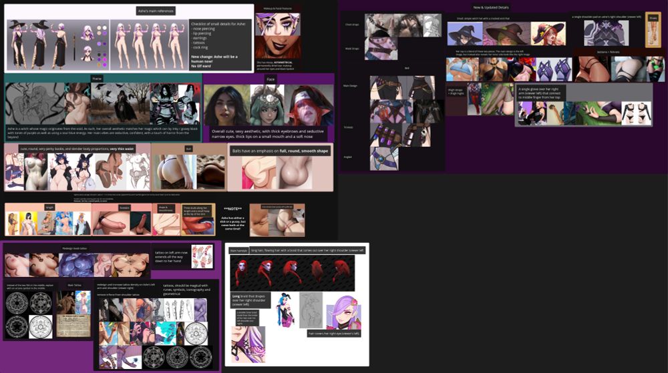Click the "Face" section label
The width and height of the screenshot is (668, 373).
270,79
